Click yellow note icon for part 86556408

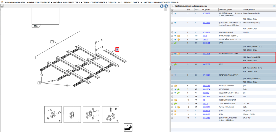tap(175, 111)
